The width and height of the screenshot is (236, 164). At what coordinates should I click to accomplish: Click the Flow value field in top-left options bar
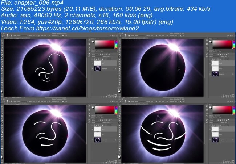(x=45, y=35)
